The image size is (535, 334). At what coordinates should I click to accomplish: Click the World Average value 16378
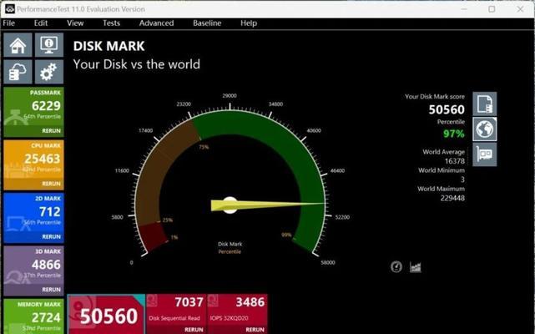click(x=455, y=161)
